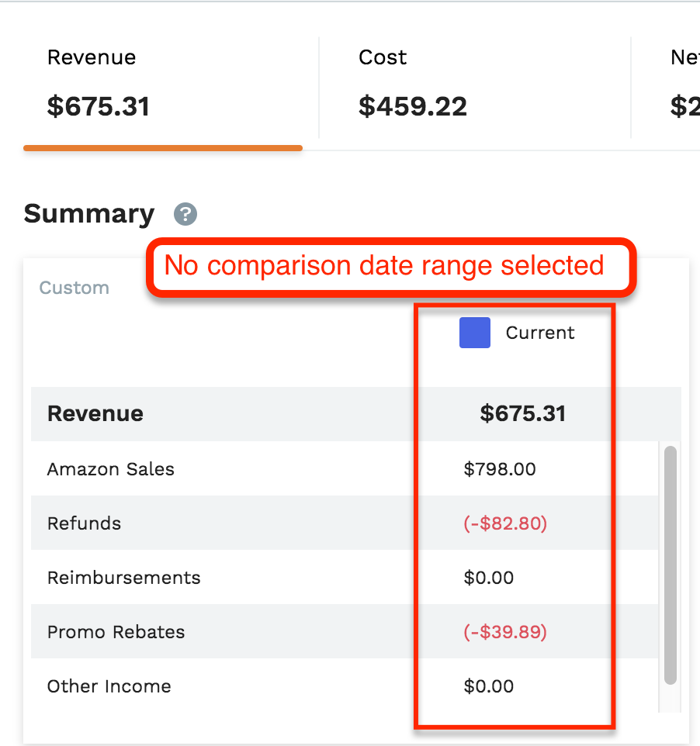Screen dimensions: 700x746
Task: Click the (-$82.80) refunds amount
Action: [505, 523]
